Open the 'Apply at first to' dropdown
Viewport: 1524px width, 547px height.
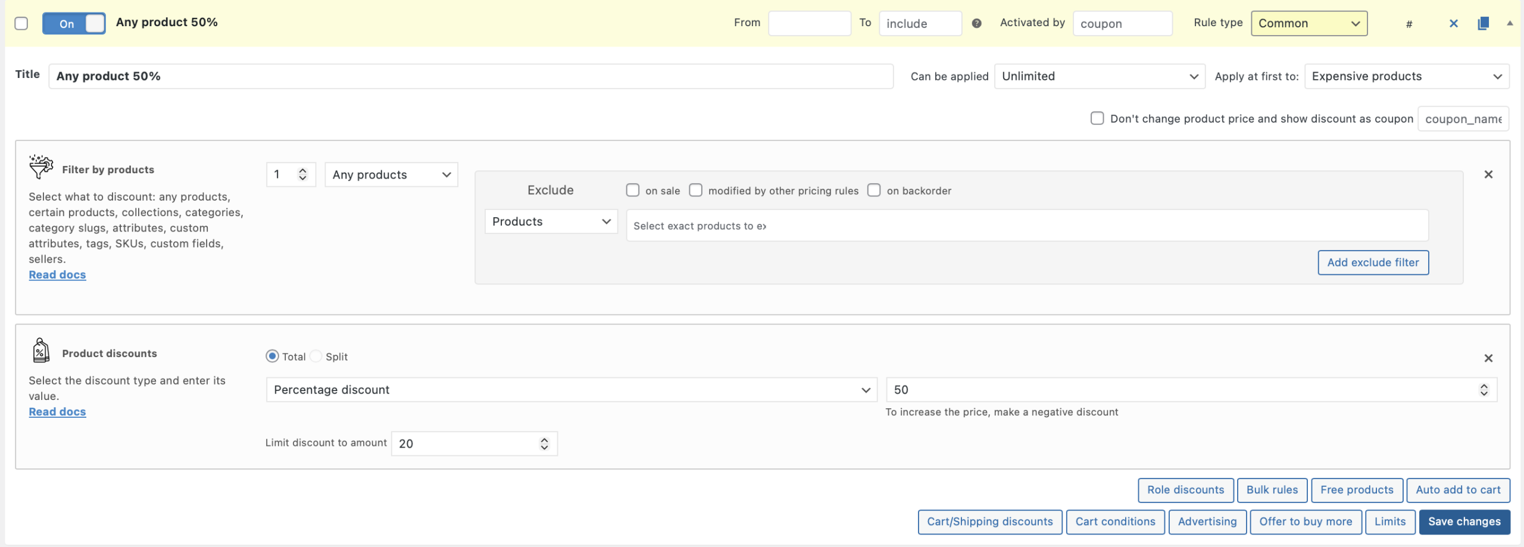click(1406, 76)
